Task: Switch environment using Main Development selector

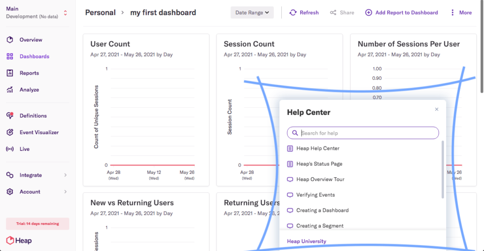Action: (x=37, y=13)
